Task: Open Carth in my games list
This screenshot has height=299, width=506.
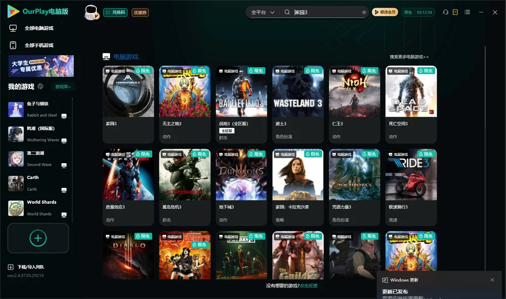Action: (37, 183)
